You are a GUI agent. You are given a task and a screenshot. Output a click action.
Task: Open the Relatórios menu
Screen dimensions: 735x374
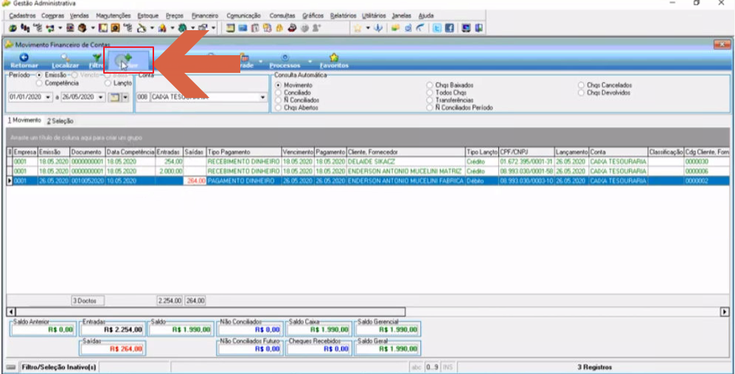[343, 15]
